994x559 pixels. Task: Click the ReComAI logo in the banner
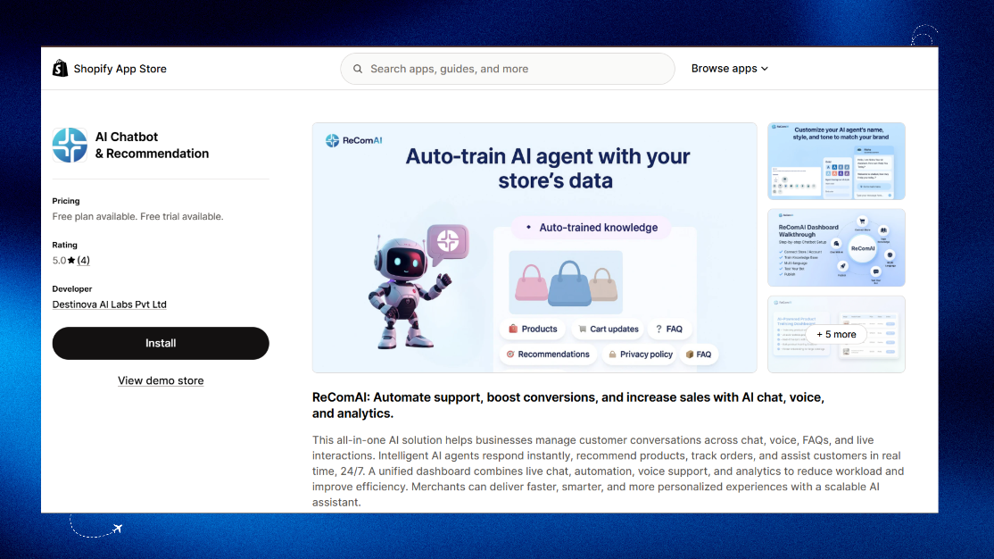(x=353, y=140)
